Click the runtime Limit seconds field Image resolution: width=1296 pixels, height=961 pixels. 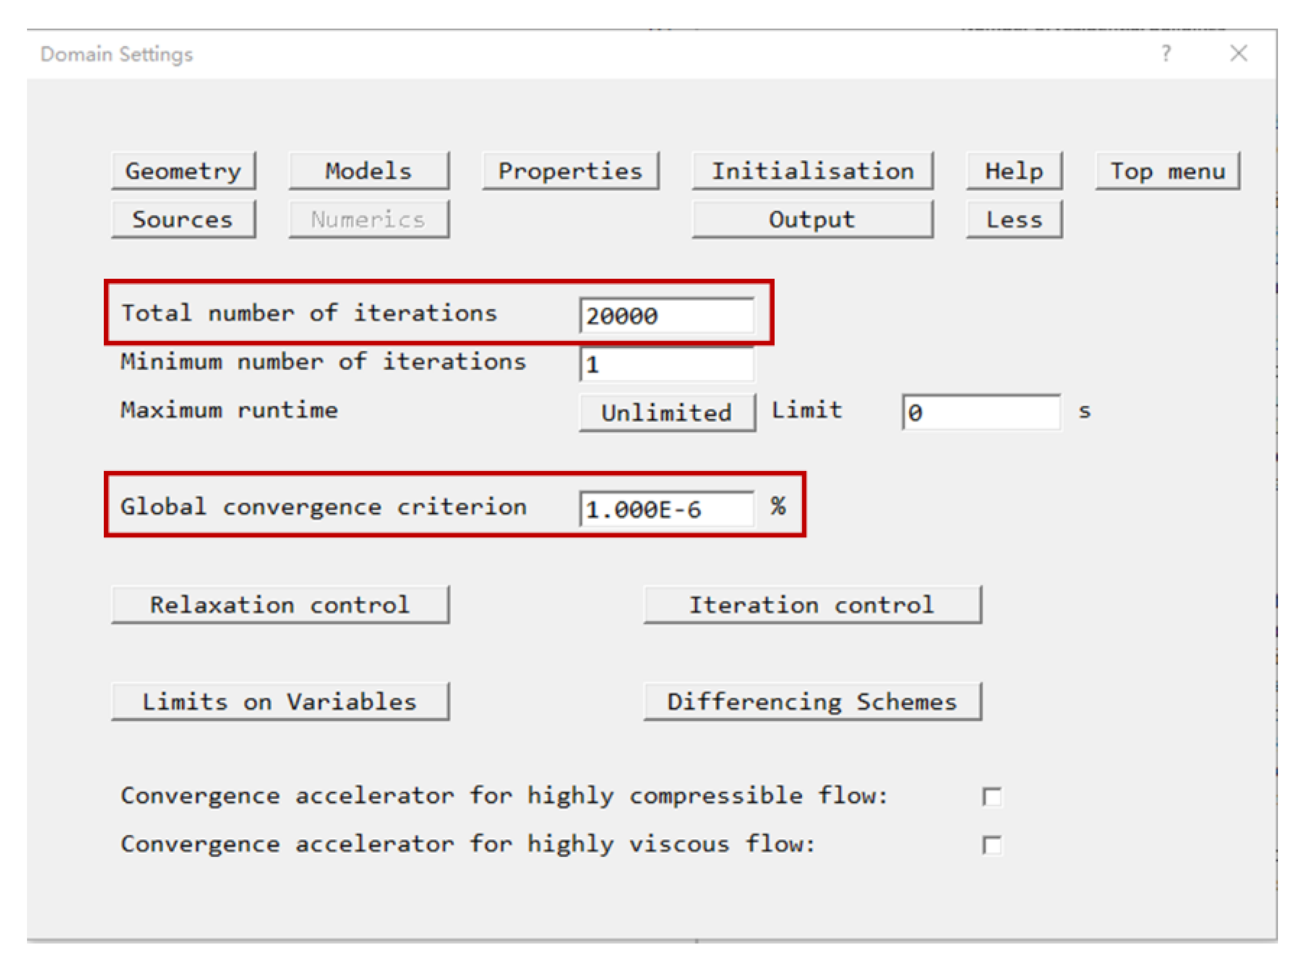tap(980, 412)
